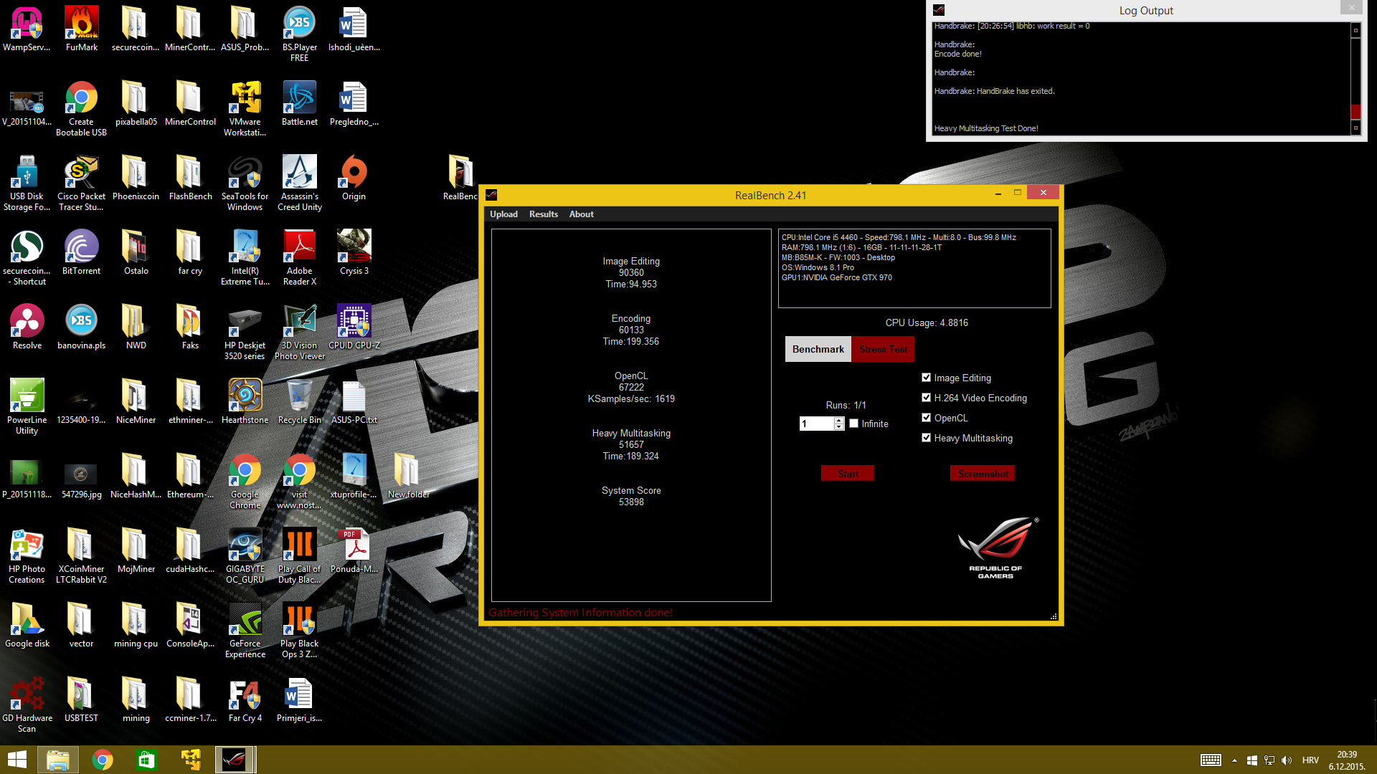
Task: Open the HP Deskjet 3520 series icon
Action: [245, 332]
